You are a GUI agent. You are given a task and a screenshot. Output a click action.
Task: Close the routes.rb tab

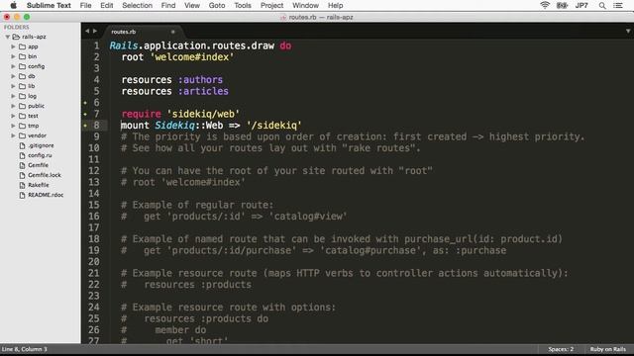[x=172, y=32]
